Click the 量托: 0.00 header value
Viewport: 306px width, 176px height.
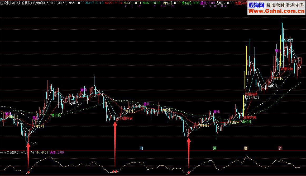click(x=207, y=3)
